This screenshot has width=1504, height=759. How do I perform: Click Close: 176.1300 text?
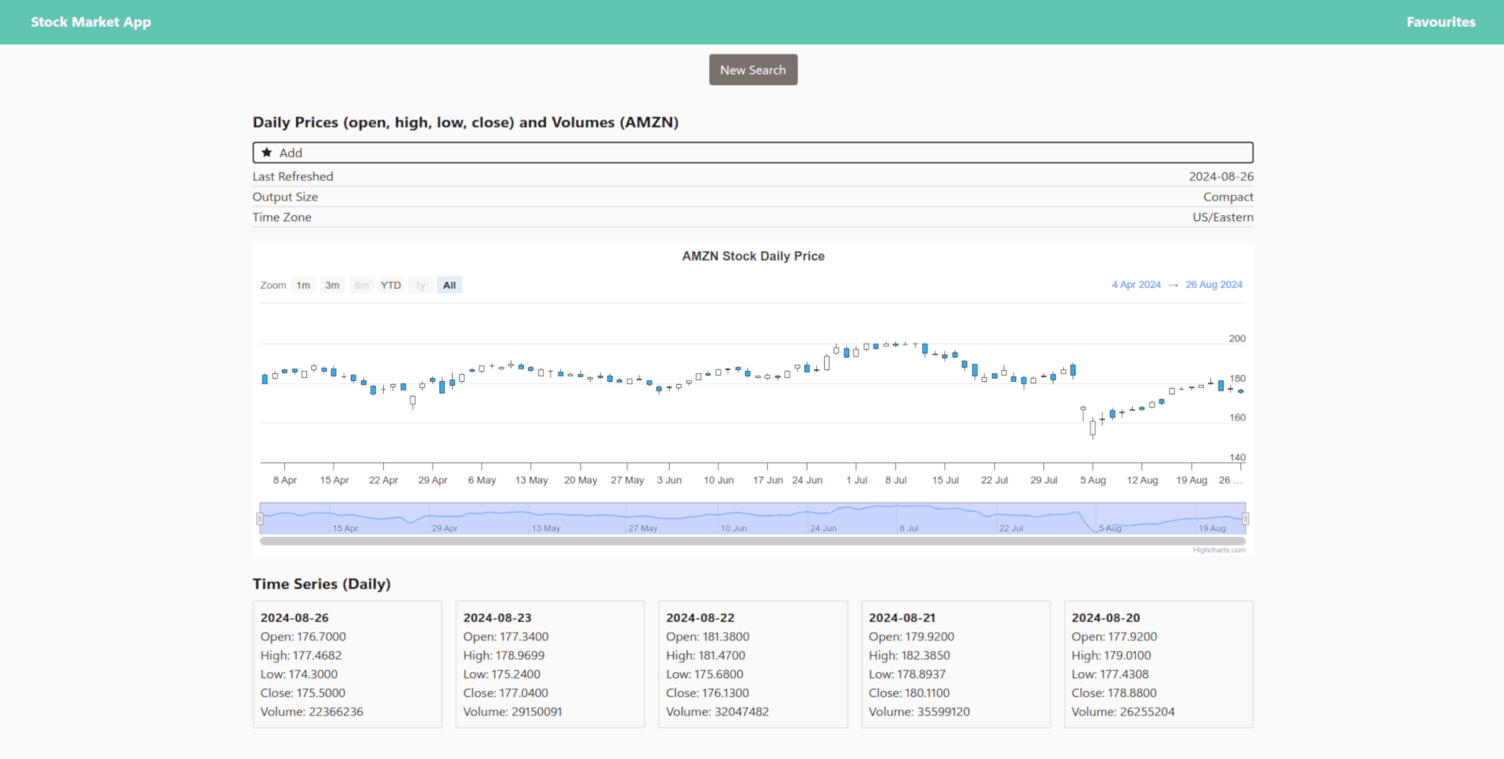(707, 692)
